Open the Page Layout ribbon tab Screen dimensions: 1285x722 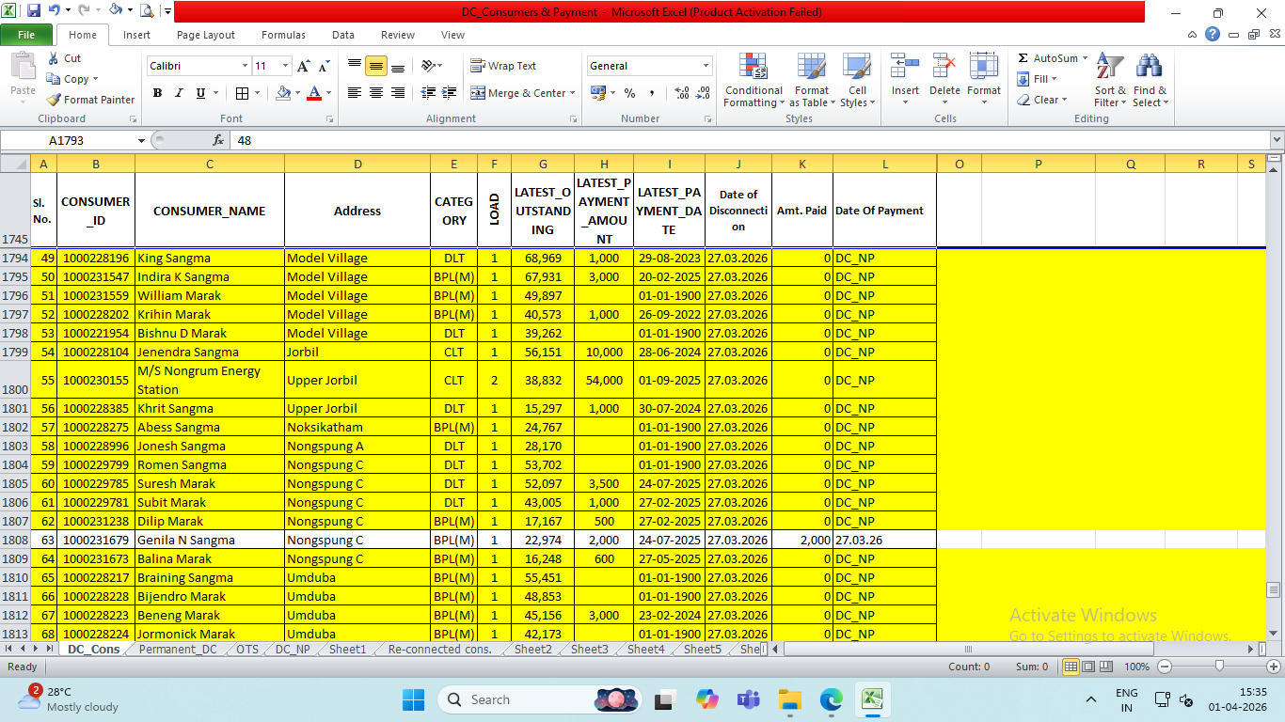point(206,35)
